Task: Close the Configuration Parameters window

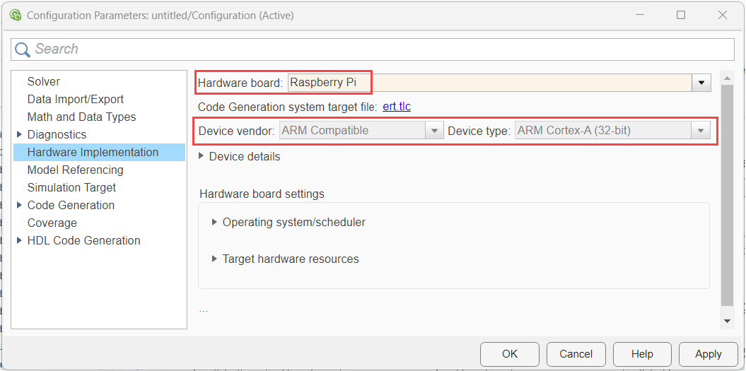Action: [x=722, y=16]
